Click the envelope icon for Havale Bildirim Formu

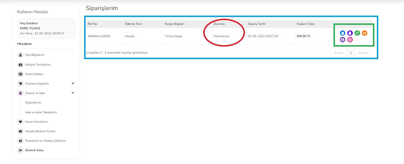tap(20, 131)
